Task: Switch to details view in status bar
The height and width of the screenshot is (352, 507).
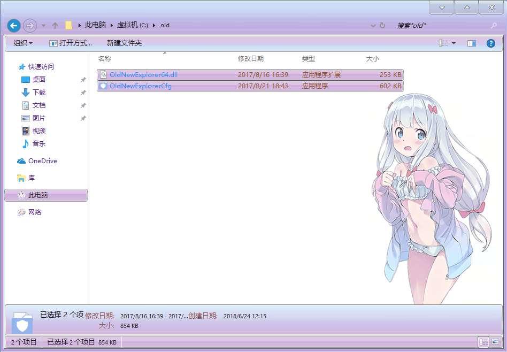Action: click(483, 342)
